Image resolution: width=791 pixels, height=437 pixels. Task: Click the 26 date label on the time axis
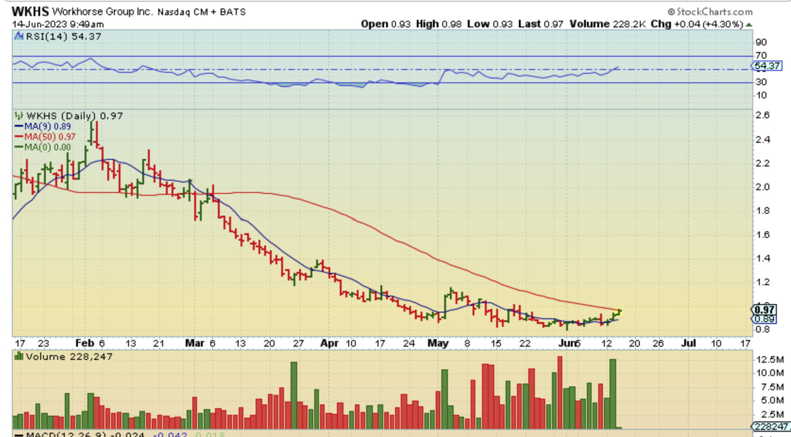click(658, 343)
